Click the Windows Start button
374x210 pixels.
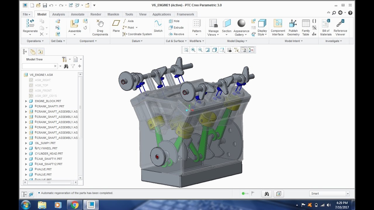(26, 205)
